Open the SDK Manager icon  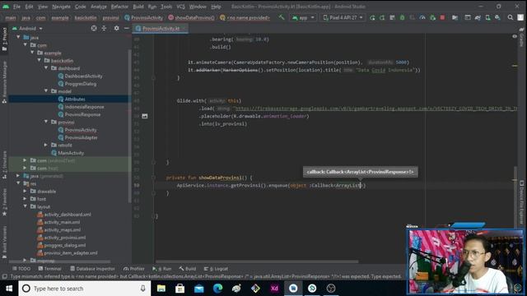[x=497, y=17]
